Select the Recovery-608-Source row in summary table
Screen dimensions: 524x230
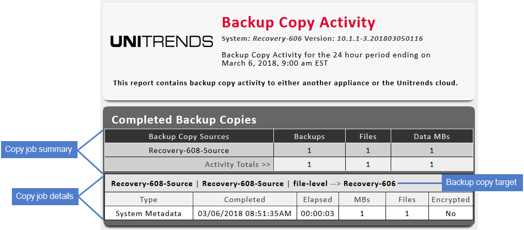coord(289,150)
